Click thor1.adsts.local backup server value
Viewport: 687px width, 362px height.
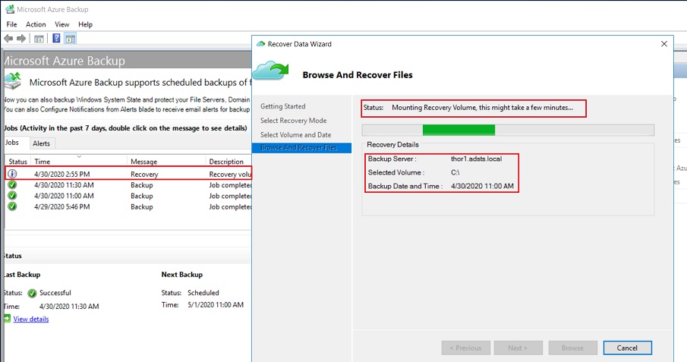pos(476,159)
